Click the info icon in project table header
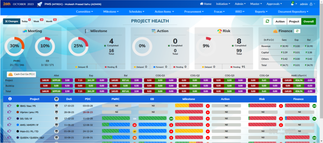This screenshot has height=143, width=323. [x=9, y=99]
